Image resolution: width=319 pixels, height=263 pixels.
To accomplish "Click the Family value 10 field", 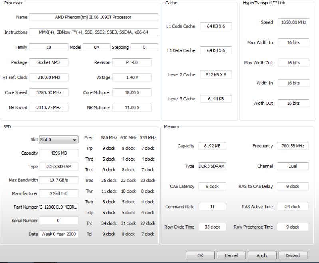I will pos(49,47).
